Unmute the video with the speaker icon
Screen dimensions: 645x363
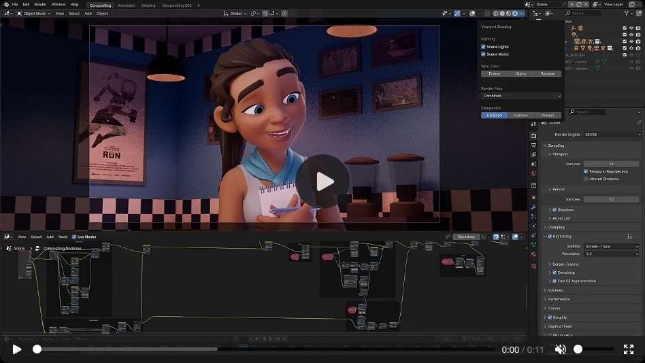(560, 349)
